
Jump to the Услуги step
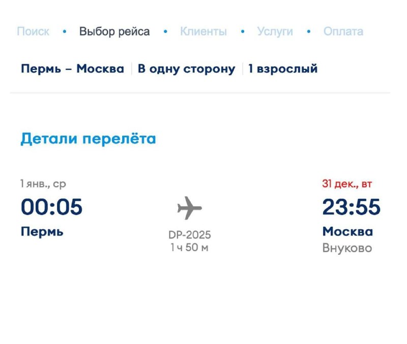click(x=275, y=32)
